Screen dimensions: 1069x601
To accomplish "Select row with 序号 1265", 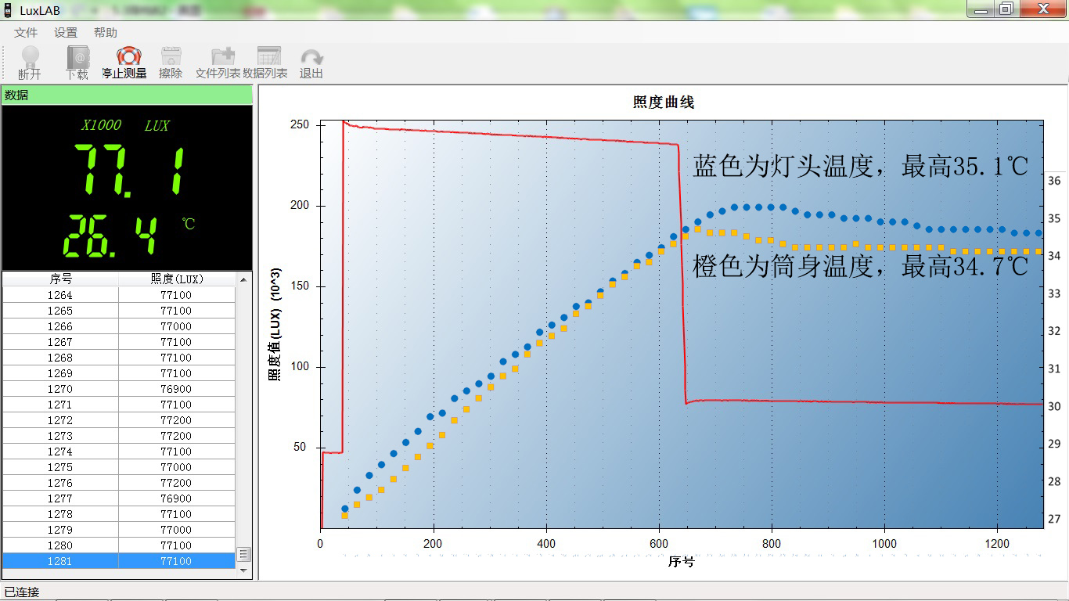I will tap(119, 311).
